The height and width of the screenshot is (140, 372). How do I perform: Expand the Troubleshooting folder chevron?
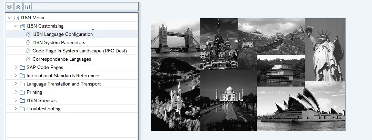tap(16, 109)
